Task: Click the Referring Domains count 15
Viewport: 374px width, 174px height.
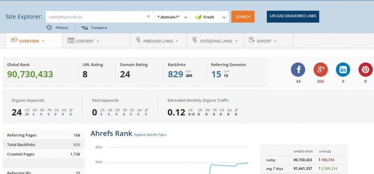Action: [216, 74]
